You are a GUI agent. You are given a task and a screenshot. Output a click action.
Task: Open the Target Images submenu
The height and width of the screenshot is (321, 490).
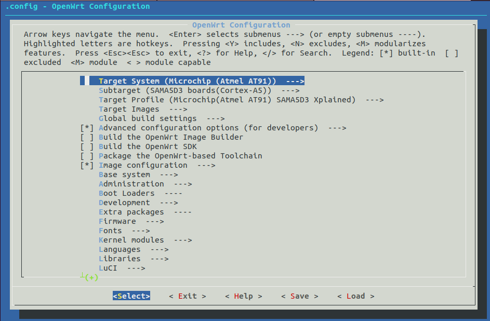pyautogui.click(x=143, y=109)
